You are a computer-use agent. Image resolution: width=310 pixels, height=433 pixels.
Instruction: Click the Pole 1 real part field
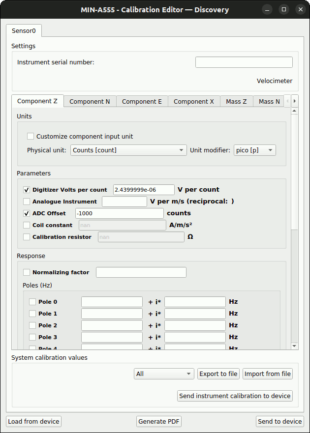tap(112, 314)
